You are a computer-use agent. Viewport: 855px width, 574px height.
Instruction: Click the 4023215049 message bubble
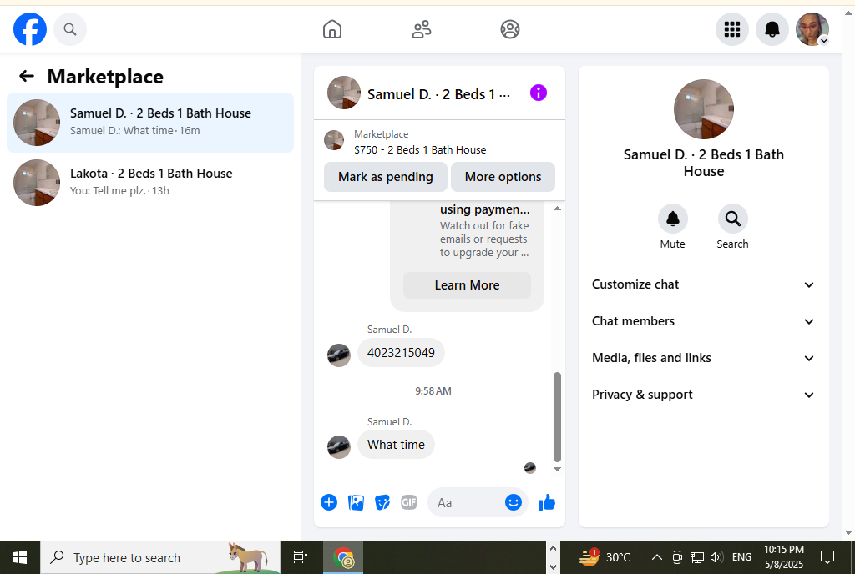click(x=401, y=353)
